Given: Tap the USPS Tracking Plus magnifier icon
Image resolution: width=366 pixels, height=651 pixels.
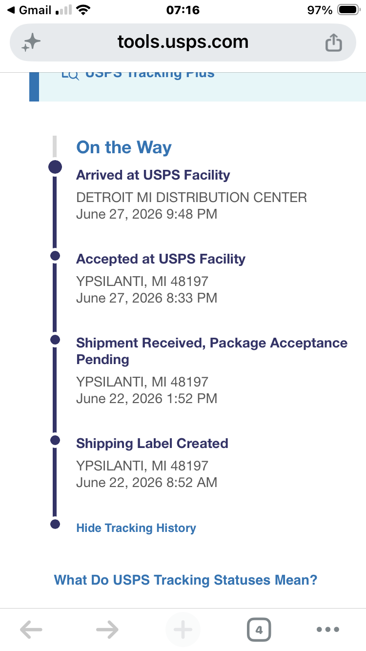Looking at the screenshot, I should 70,75.
